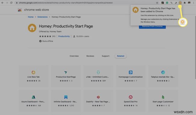Click the 'Speed Dial Pro' title text
This screenshot has height=115, width=196.
point(131,102)
